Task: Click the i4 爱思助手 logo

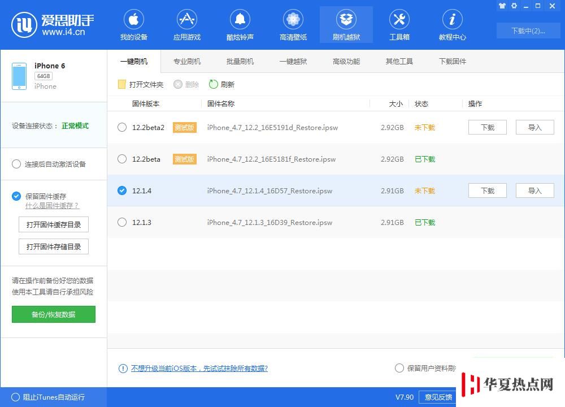Action: point(53,25)
